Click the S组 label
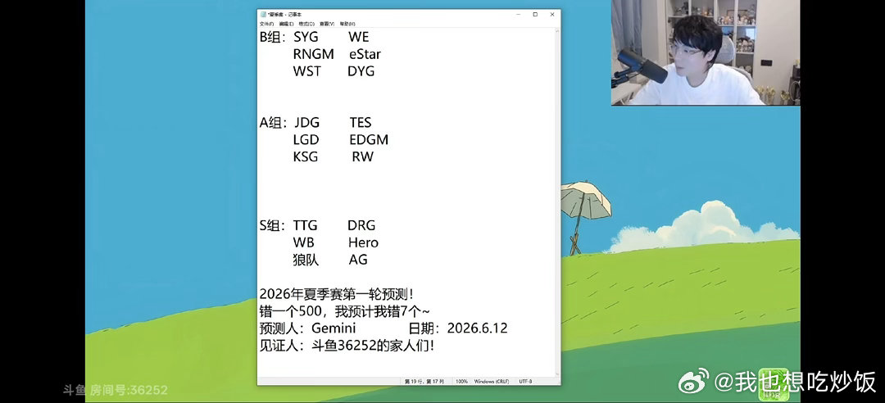The width and height of the screenshot is (885, 403). [x=273, y=225]
